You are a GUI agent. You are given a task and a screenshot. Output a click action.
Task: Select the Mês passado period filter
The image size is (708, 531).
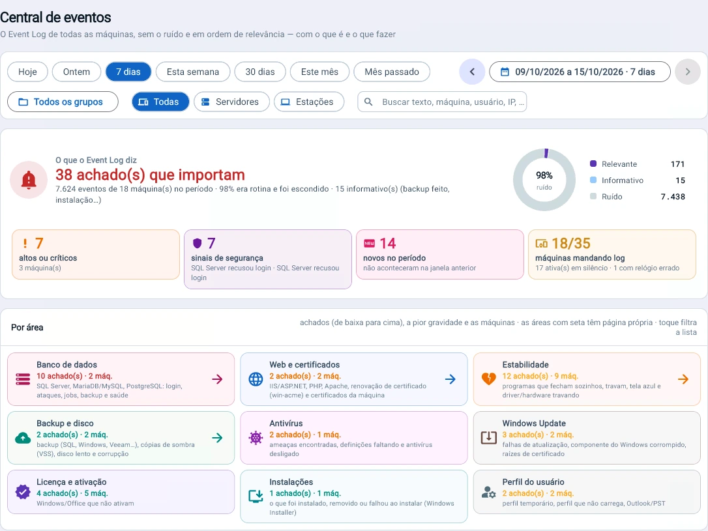click(391, 72)
